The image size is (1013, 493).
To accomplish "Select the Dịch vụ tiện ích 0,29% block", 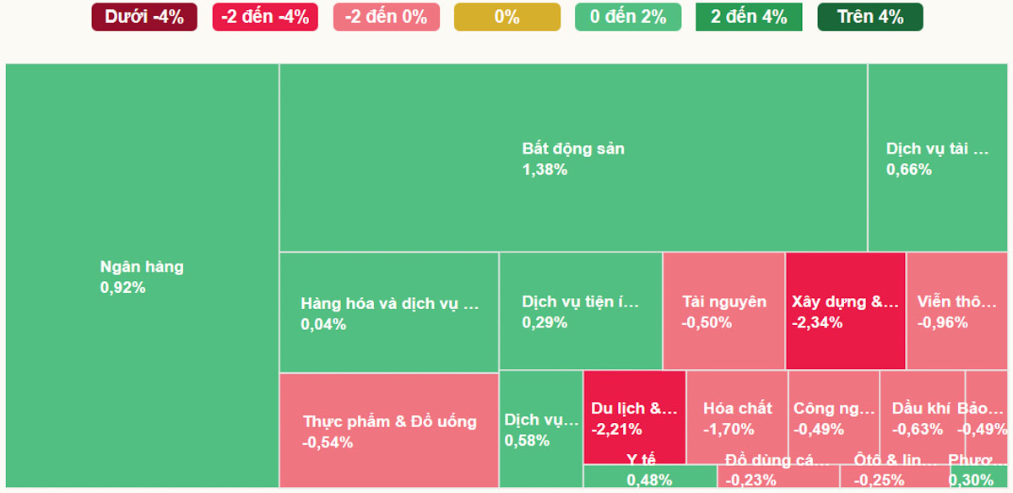I will tap(580, 311).
